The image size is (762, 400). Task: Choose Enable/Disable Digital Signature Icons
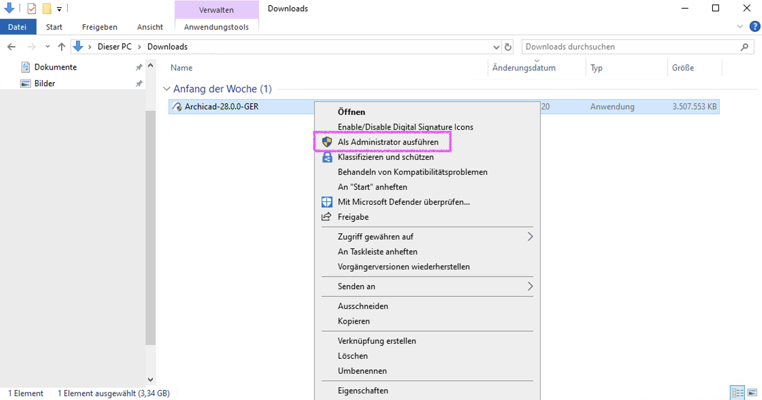click(427, 127)
